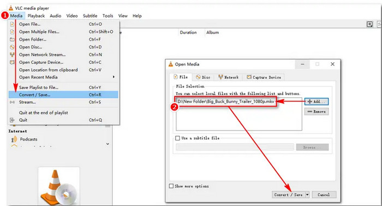The width and height of the screenshot is (382, 206).
Task: Choose Open Network Stream... entry
Action: 63,55
